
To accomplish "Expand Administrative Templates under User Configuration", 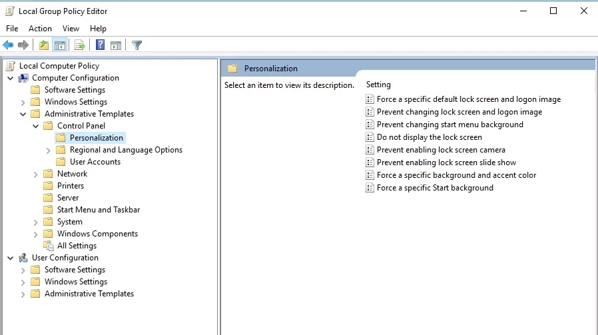I will [x=23, y=294].
